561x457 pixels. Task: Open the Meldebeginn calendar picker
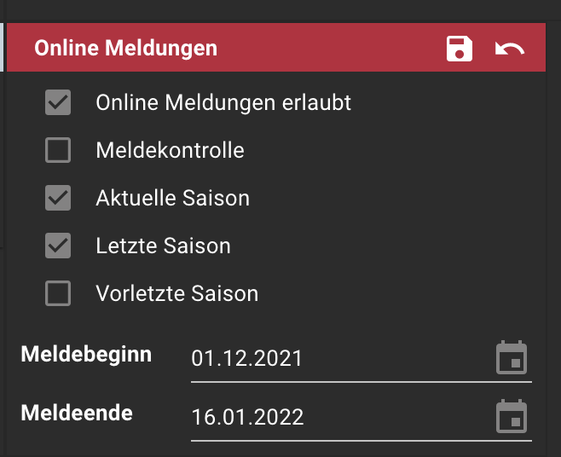pos(512,357)
